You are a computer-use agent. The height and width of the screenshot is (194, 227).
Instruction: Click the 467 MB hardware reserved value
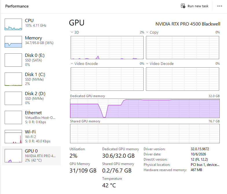click(x=196, y=170)
